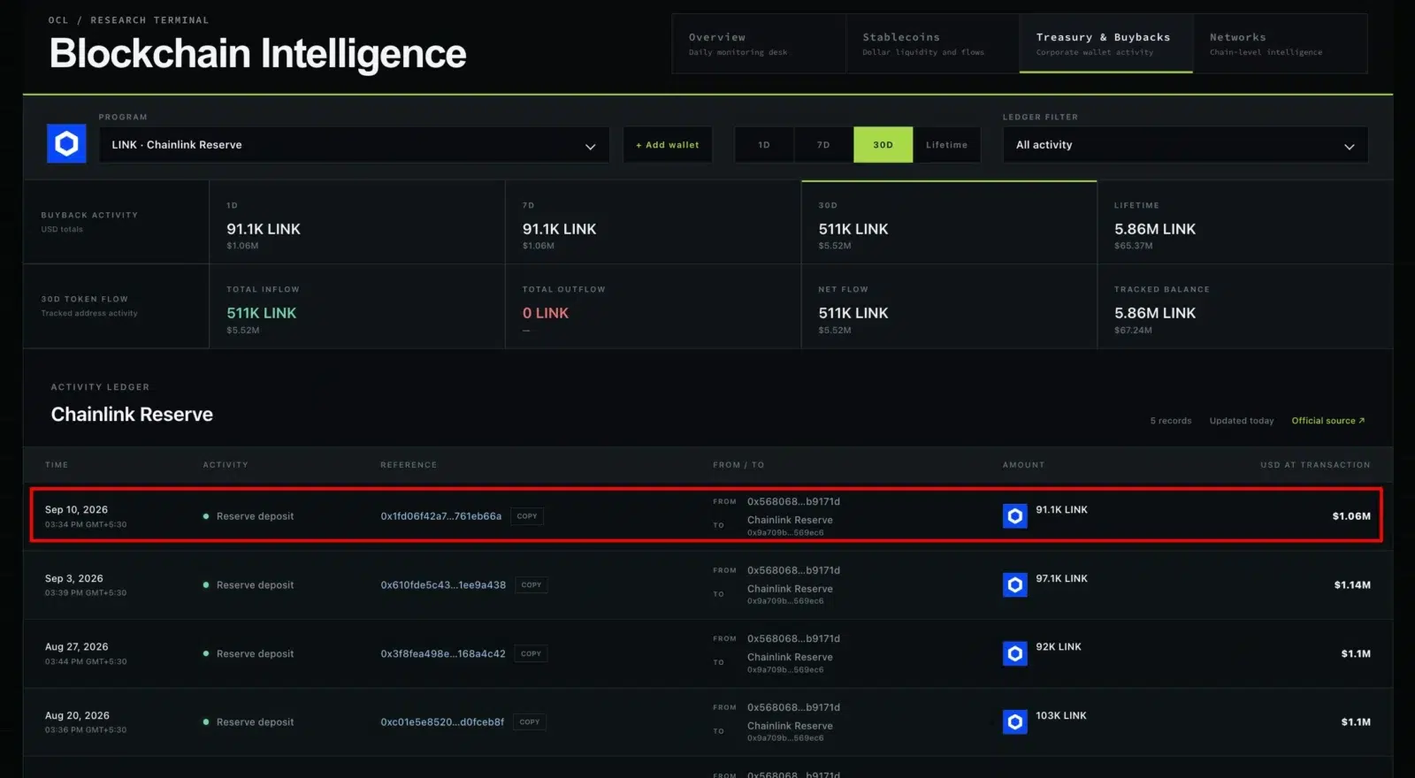Screen dimensions: 1415x778
Task: Click Reserve deposit label in Sep 3 row
Action: (x=255, y=585)
